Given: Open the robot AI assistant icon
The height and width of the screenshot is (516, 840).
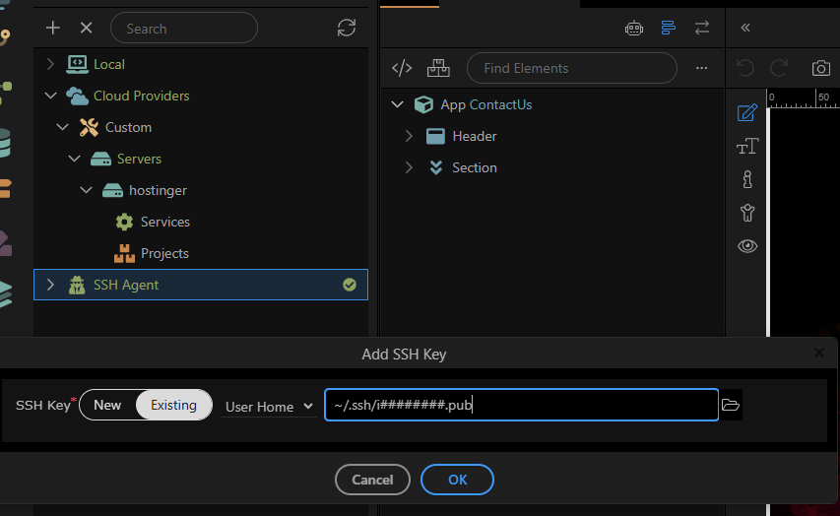Looking at the screenshot, I should pos(634,28).
